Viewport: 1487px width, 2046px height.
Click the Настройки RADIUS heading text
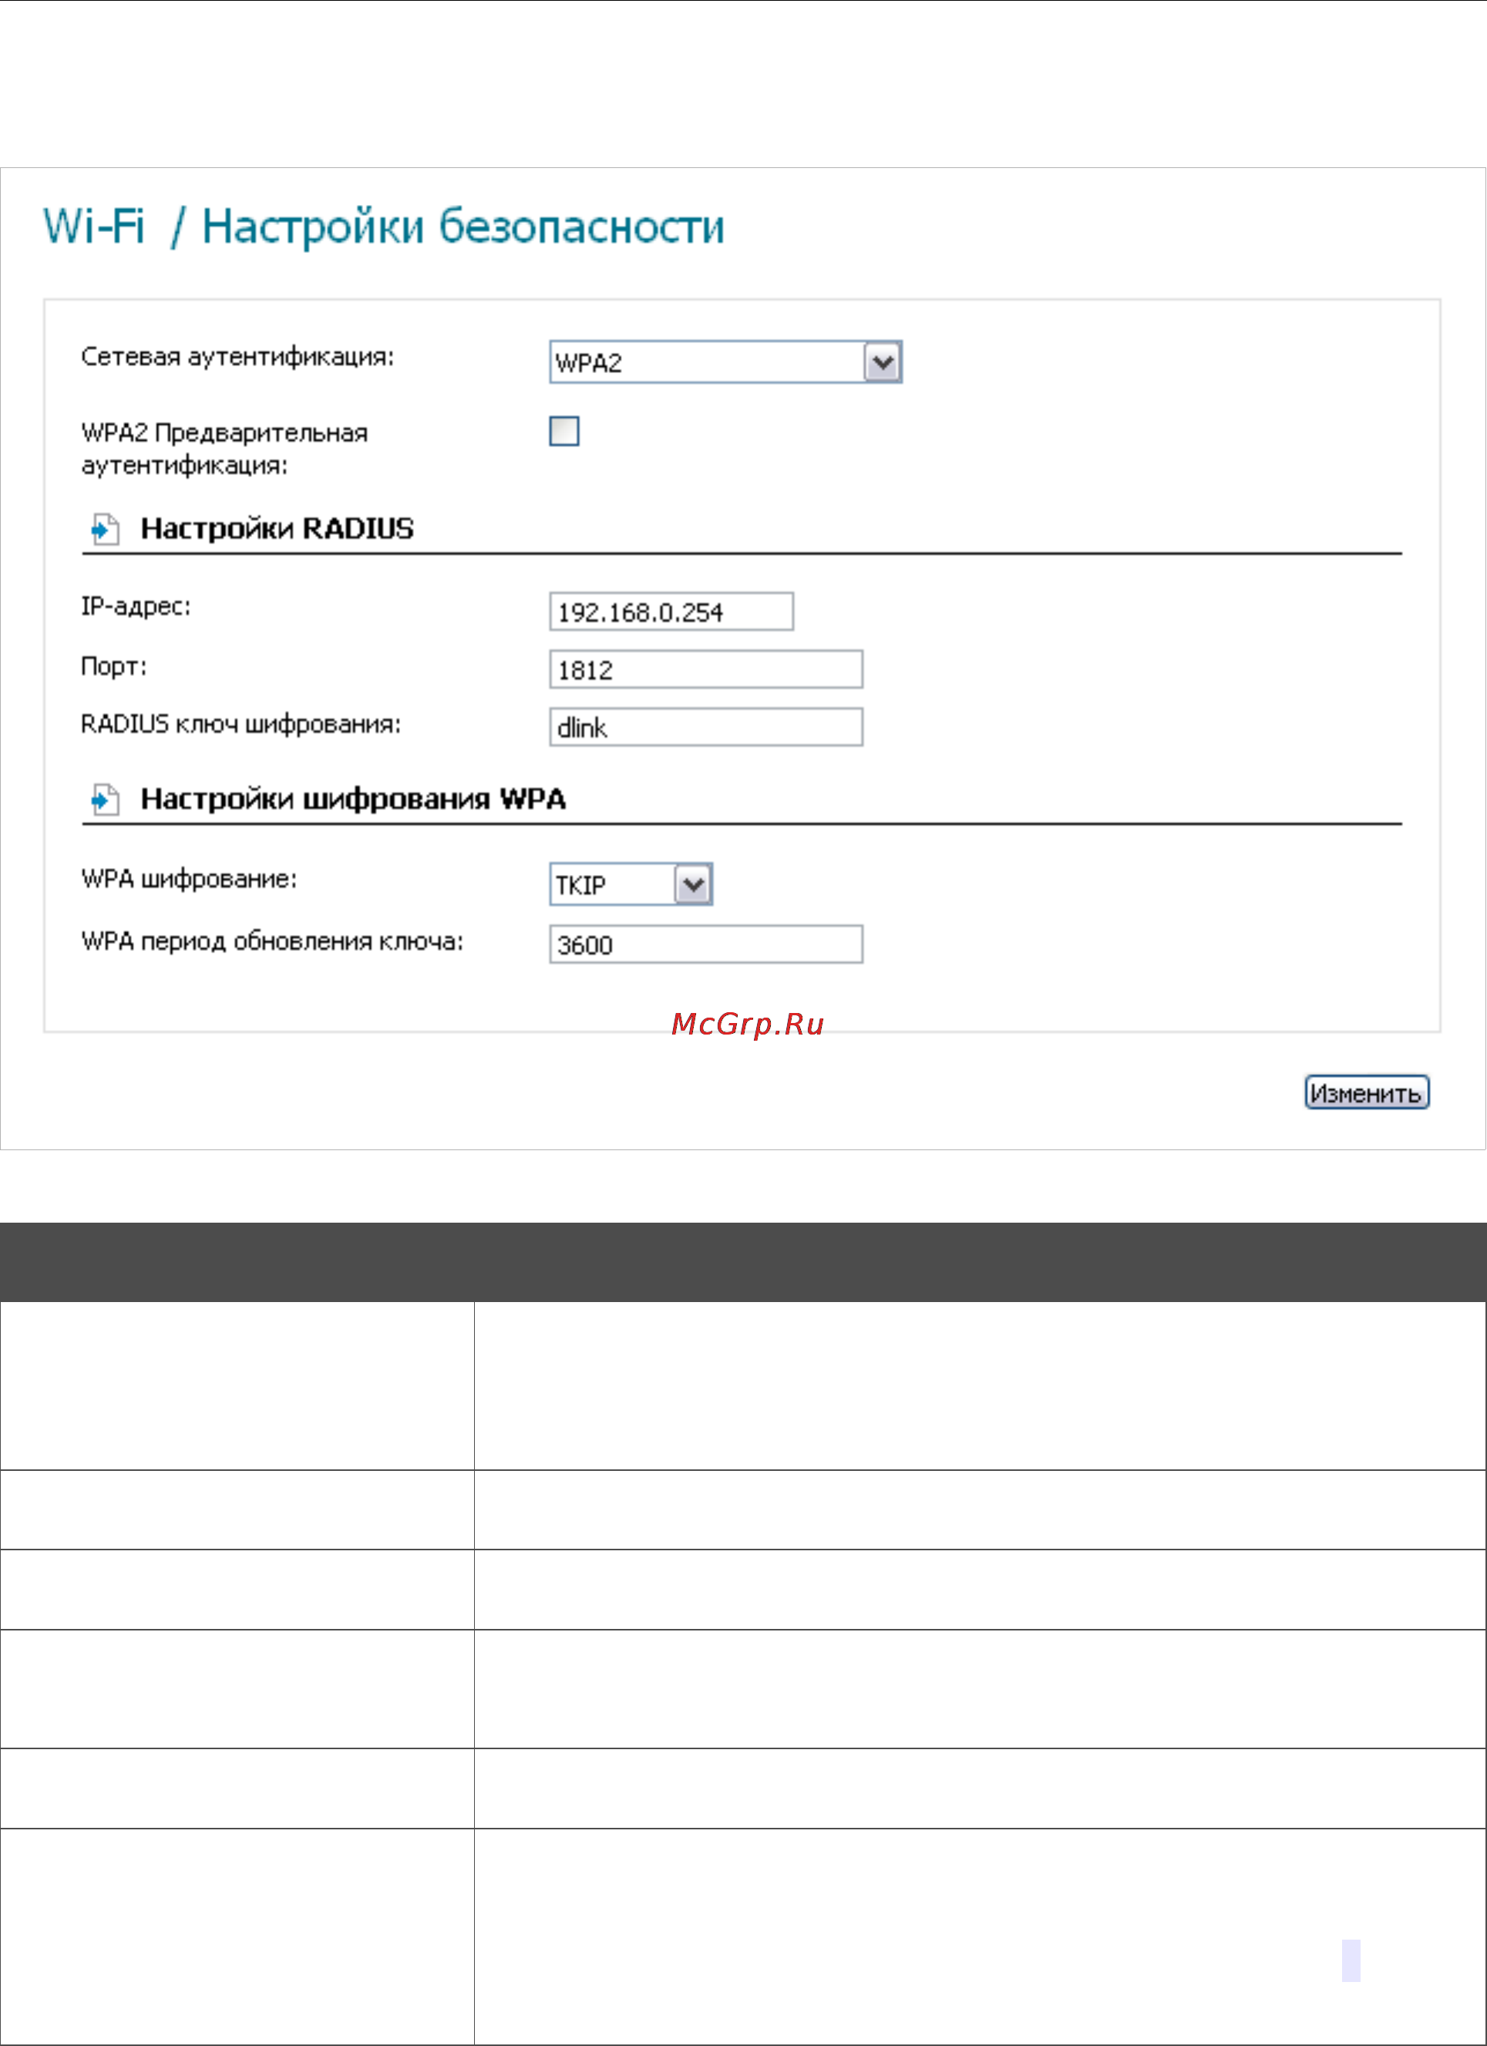(277, 529)
